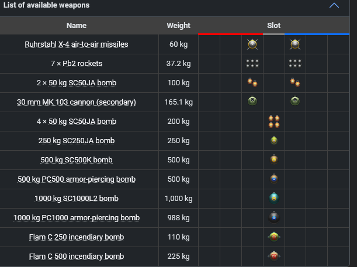Screen dimensions: 357x267
Task: Click the left Ruhrstahl X-4 missile slot icon
Action: coord(252,44)
